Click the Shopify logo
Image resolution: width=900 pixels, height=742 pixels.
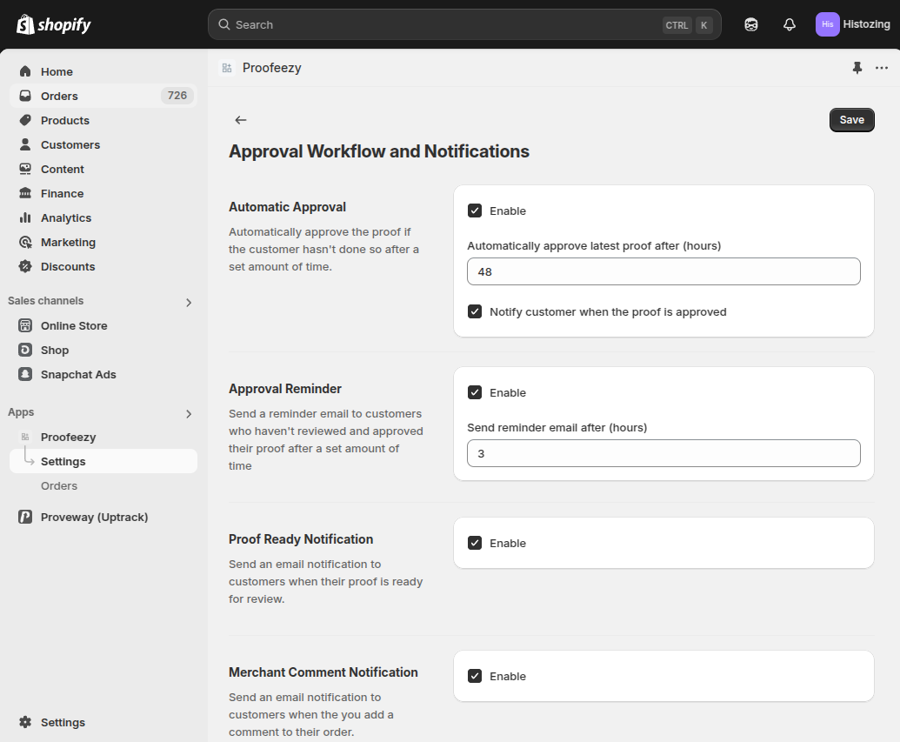(54, 24)
